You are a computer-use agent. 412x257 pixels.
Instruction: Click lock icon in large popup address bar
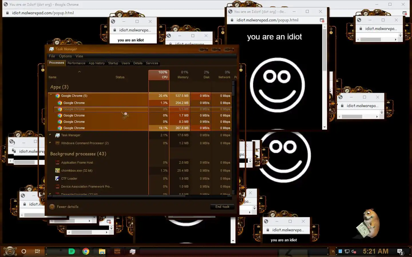[232, 20]
